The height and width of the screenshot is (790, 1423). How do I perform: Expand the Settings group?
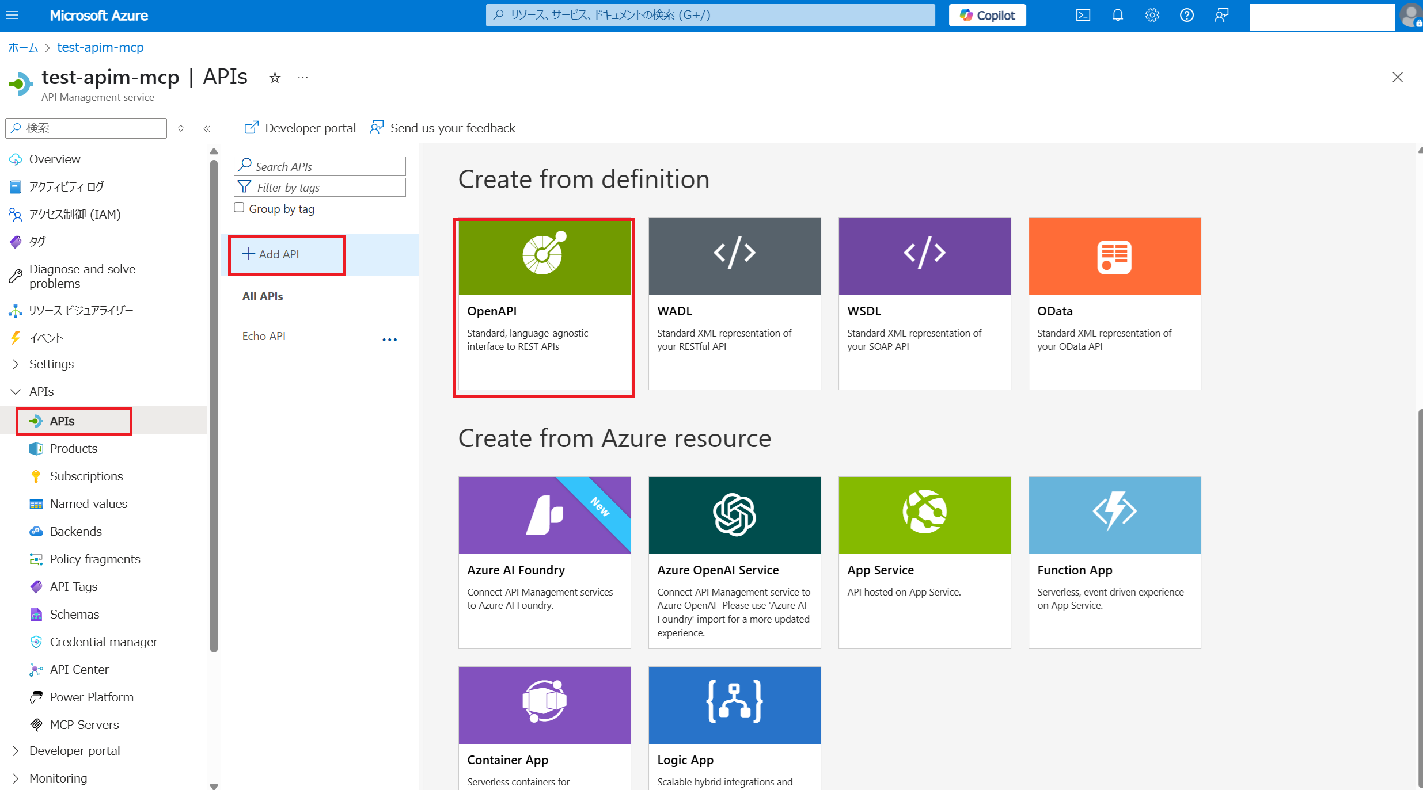click(x=51, y=364)
